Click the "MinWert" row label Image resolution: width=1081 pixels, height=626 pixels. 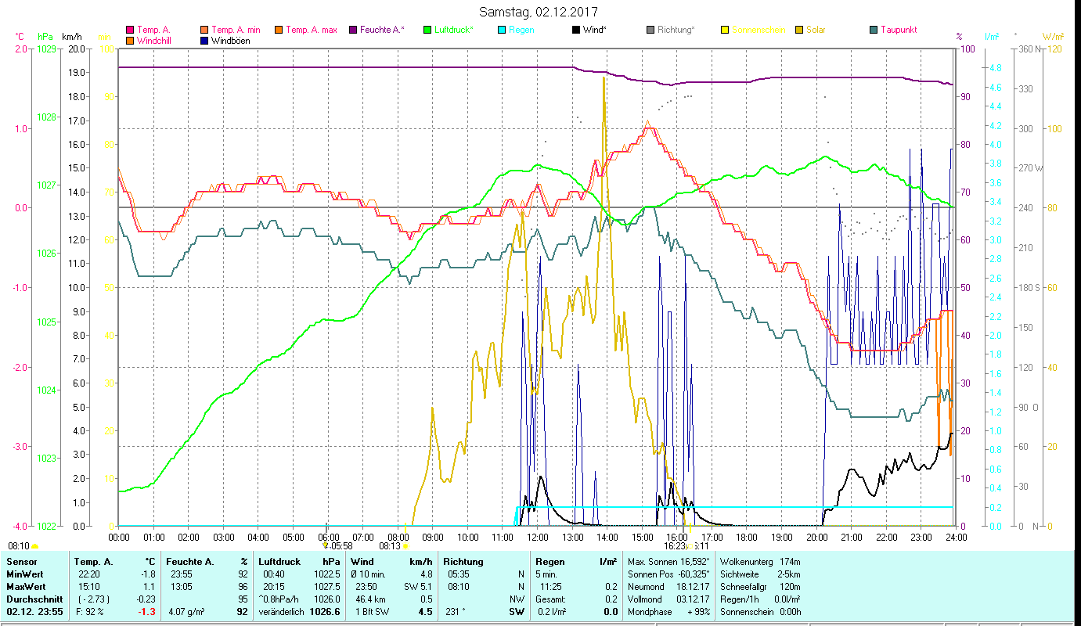click(23, 574)
